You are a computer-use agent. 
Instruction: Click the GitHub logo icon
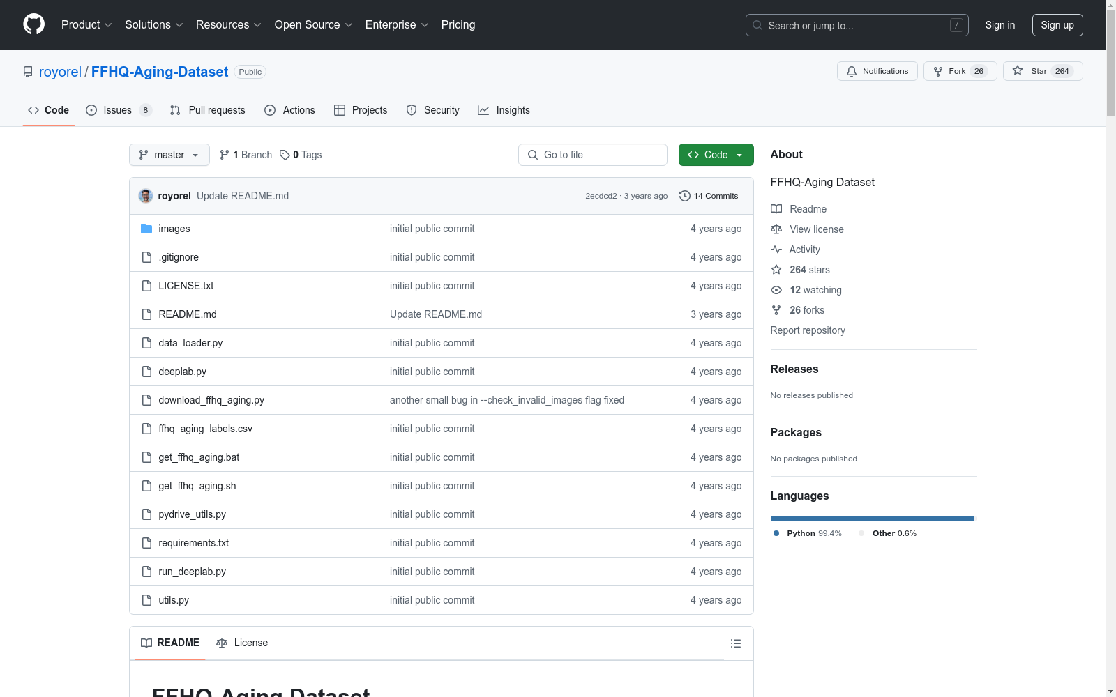pyautogui.click(x=33, y=24)
